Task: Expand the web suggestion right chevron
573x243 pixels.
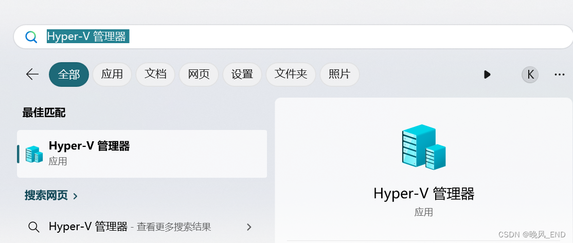Action: click(249, 227)
